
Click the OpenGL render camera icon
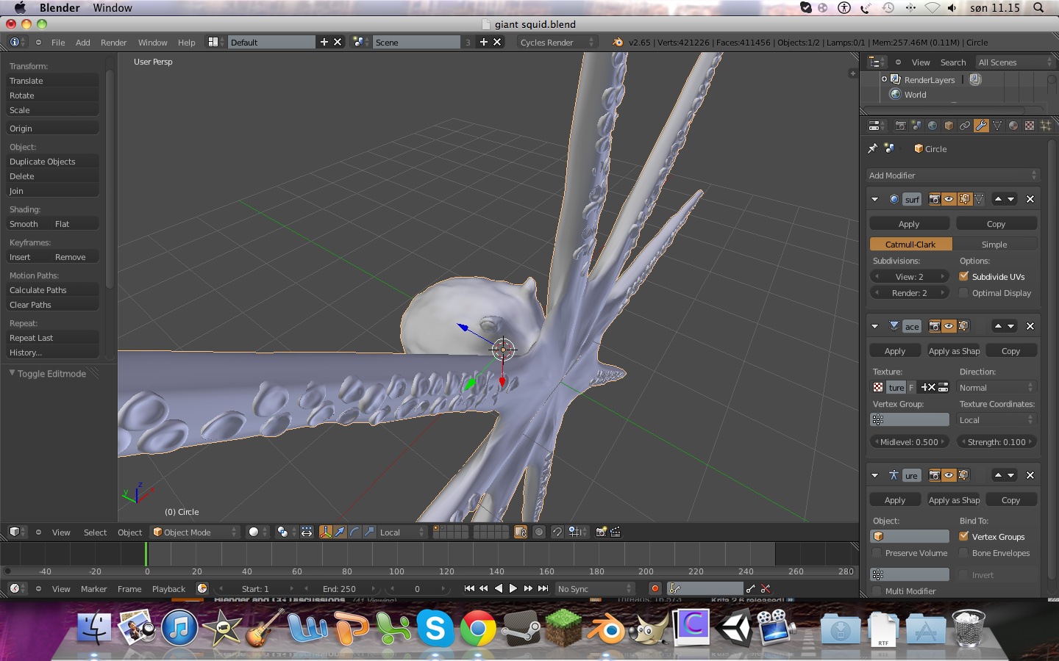click(601, 532)
